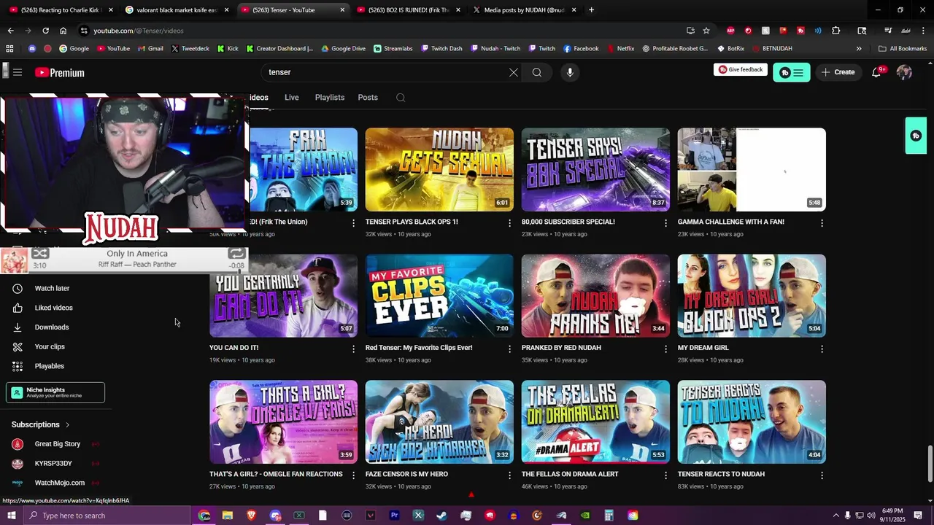
Task: Open options for 80,000 SUBSCRIBER SPECIAL!
Action: [x=665, y=222]
